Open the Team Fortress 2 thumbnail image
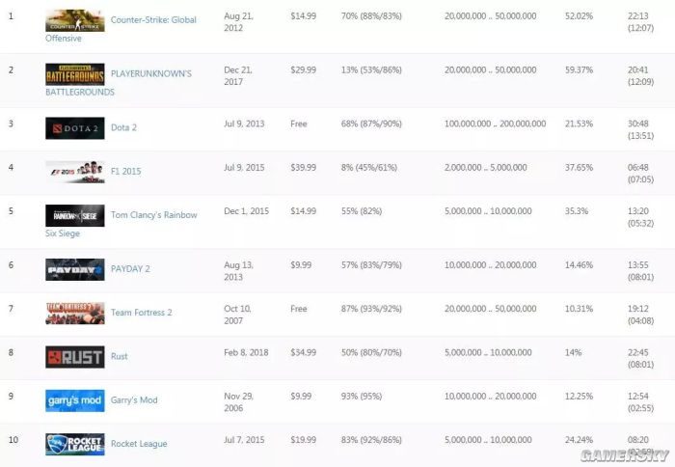Image resolution: width=675 pixels, height=467 pixels. tap(75, 314)
